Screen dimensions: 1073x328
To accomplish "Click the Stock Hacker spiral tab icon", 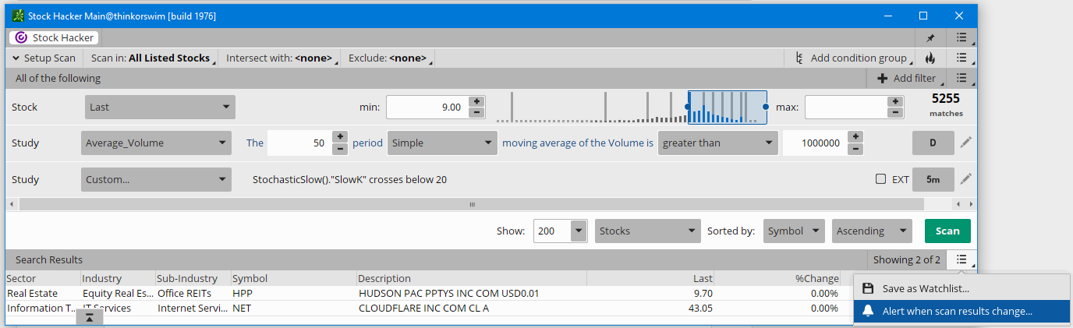I will (x=22, y=37).
